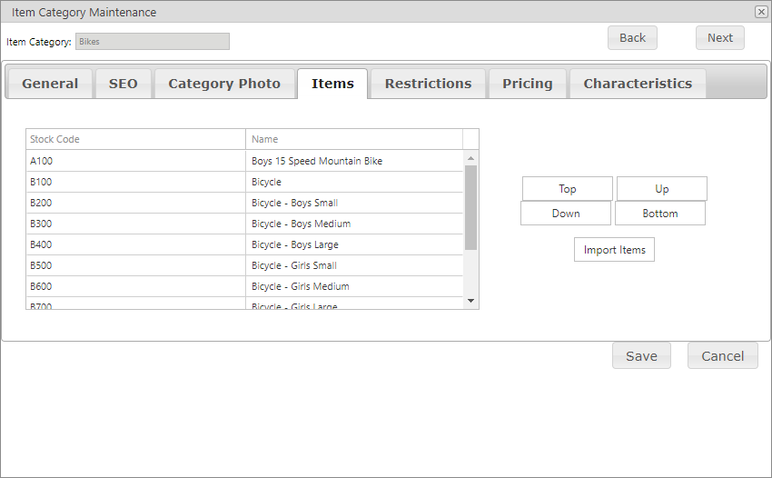Image resolution: width=772 pixels, height=478 pixels.
Task: Click the Cancel button
Action: pos(723,356)
